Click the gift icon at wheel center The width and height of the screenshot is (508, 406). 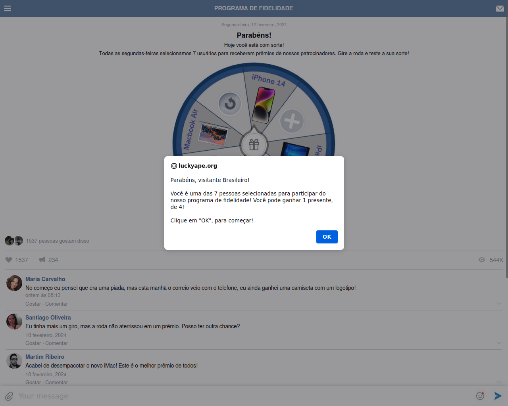point(254,145)
